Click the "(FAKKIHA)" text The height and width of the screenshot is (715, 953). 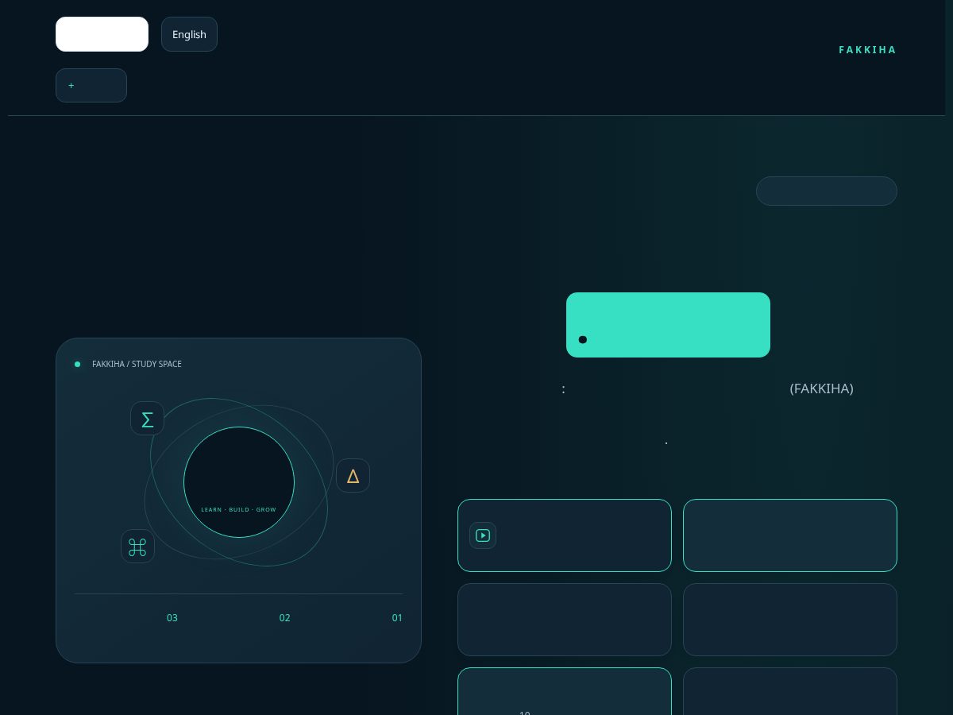[x=821, y=388]
